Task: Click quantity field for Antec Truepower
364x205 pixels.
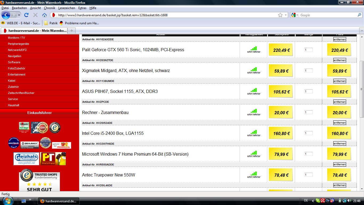Action: point(309,175)
